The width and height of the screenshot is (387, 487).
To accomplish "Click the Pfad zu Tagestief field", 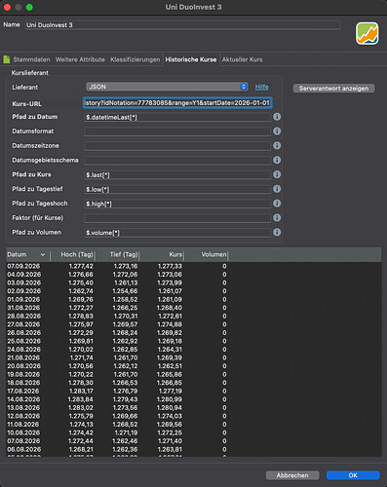I will [177, 189].
